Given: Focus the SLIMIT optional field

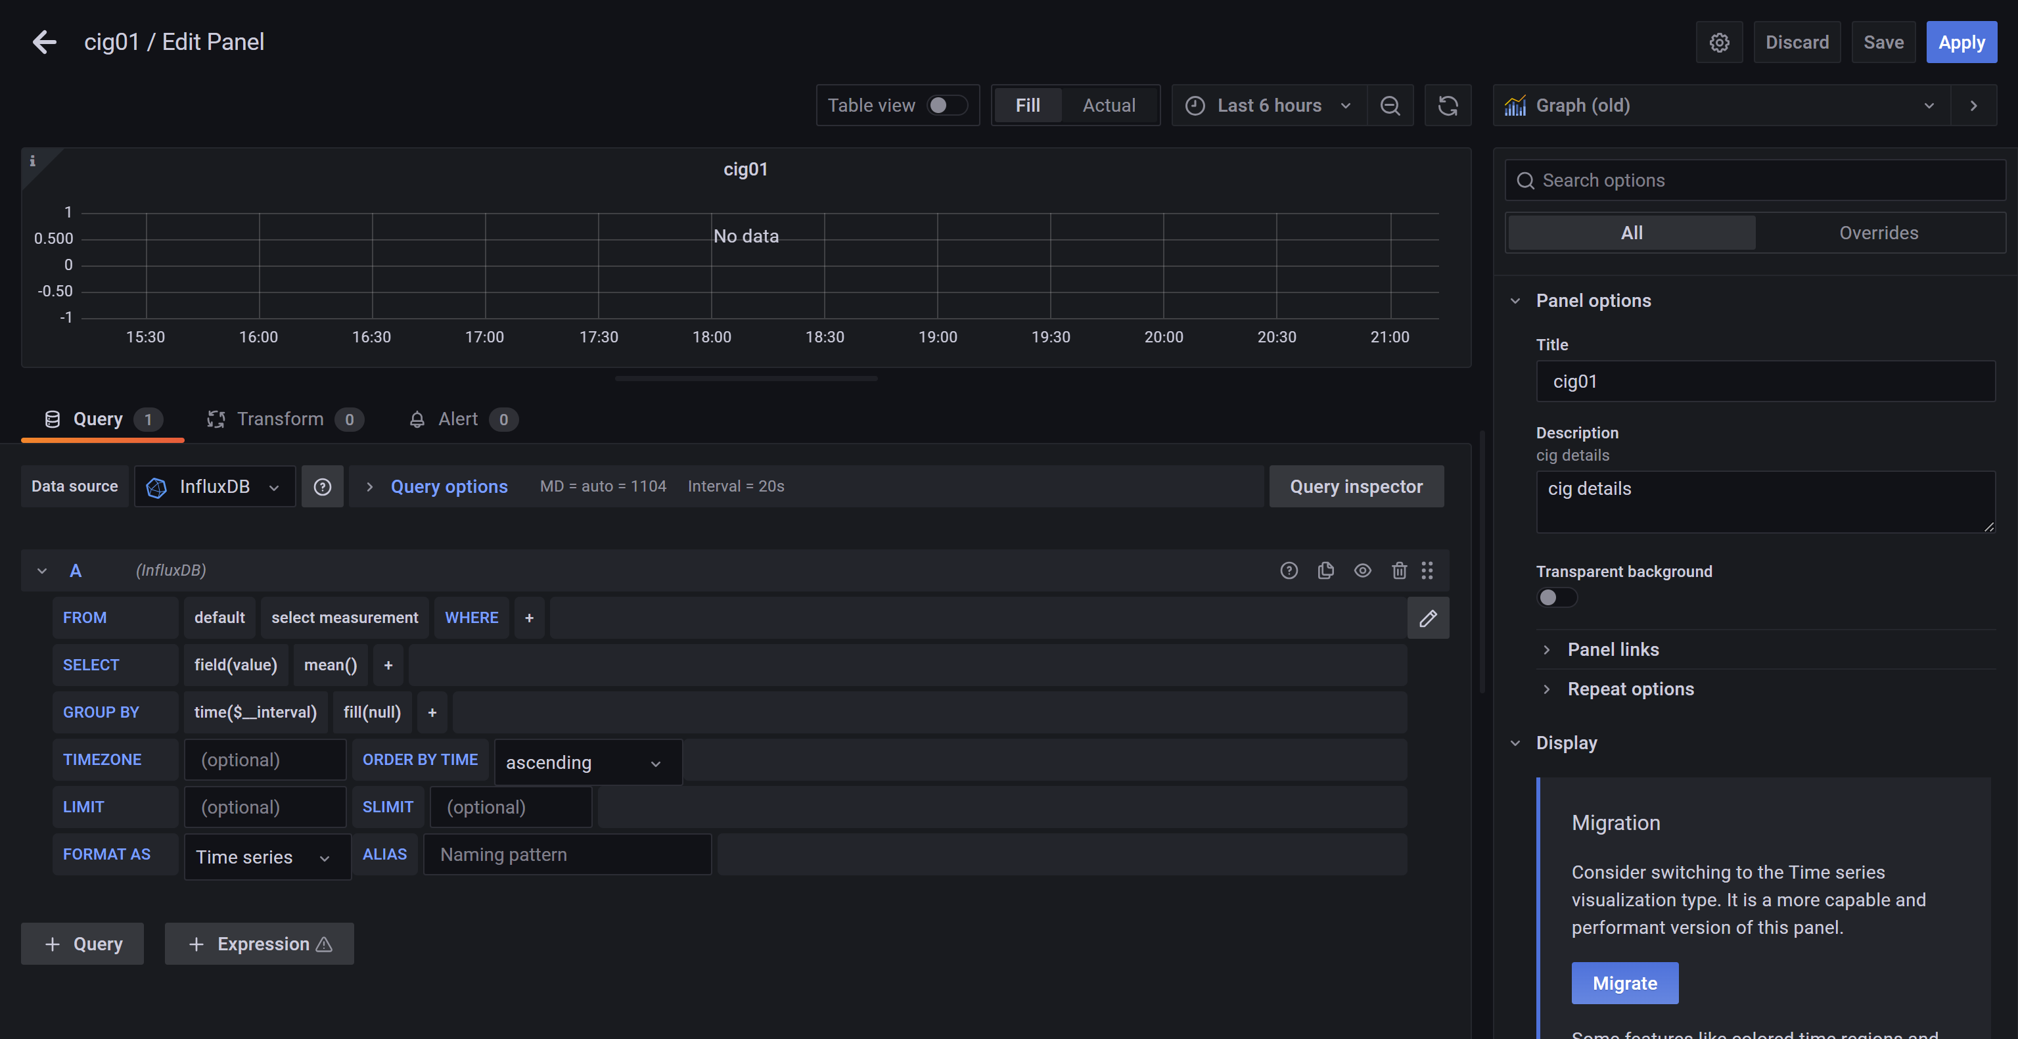Looking at the screenshot, I should click(511, 807).
